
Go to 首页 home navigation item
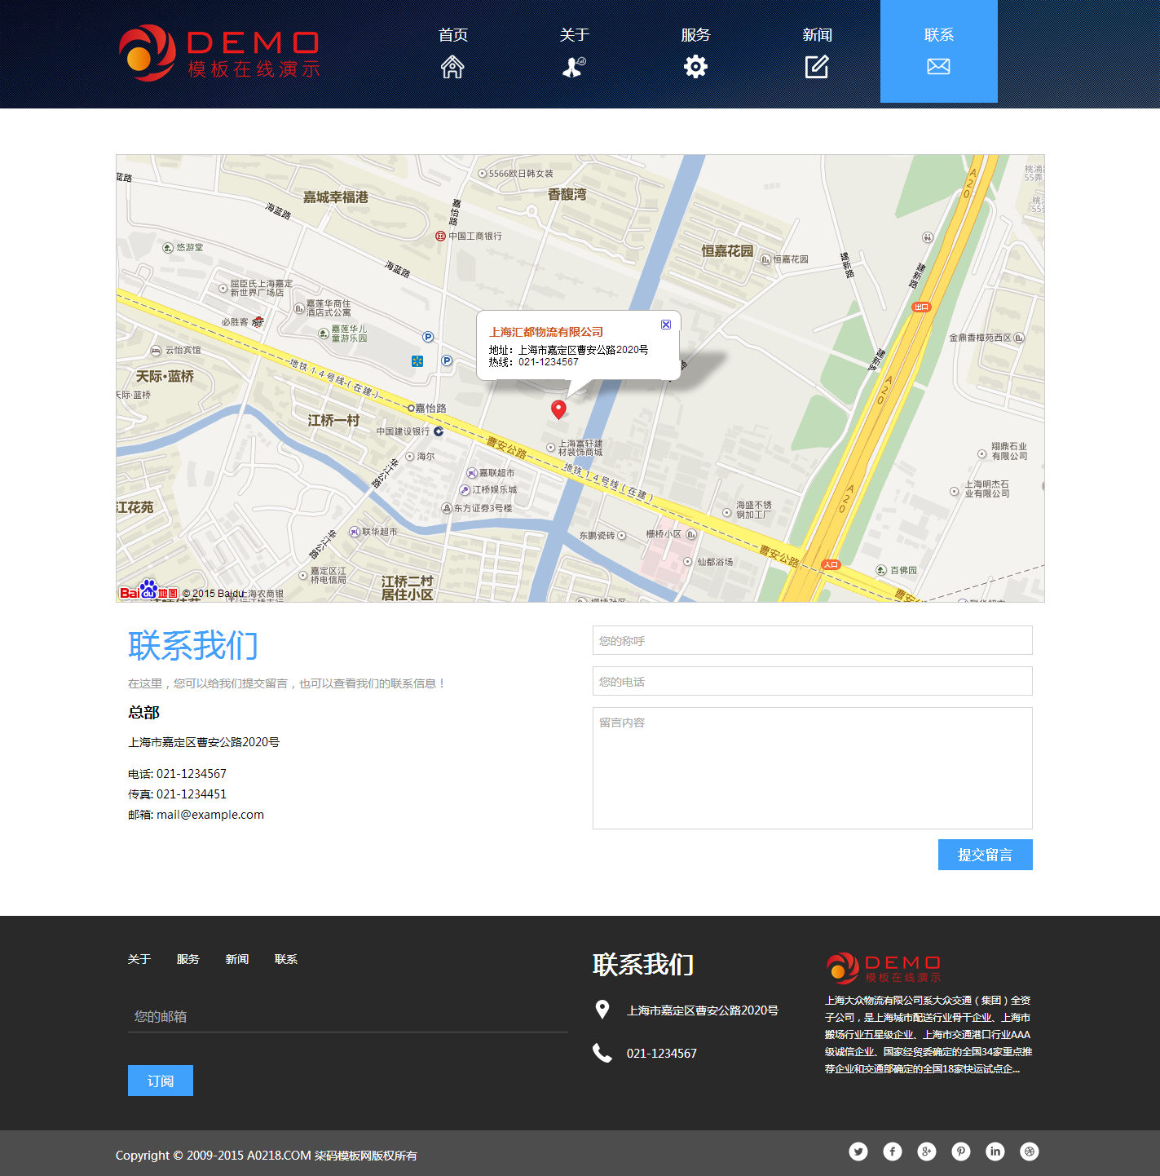pos(452,52)
